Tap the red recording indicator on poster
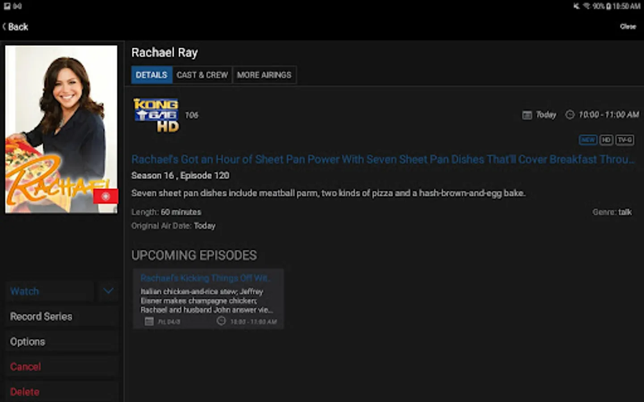The height and width of the screenshot is (402, 644). click(106, 196)
